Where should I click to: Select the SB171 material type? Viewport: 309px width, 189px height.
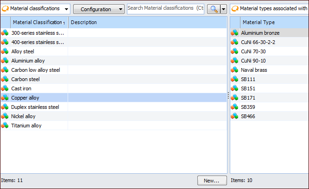248,98
